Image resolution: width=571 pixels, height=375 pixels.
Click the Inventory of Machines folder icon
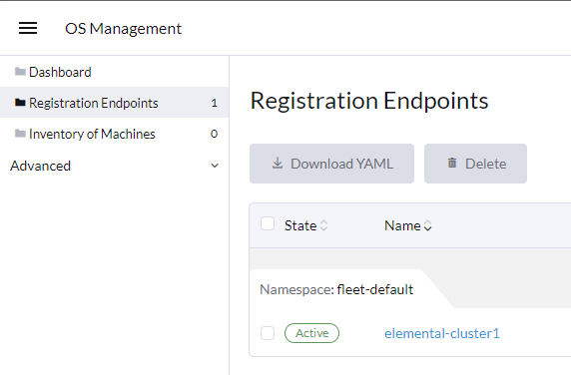[x=20, y=134]
